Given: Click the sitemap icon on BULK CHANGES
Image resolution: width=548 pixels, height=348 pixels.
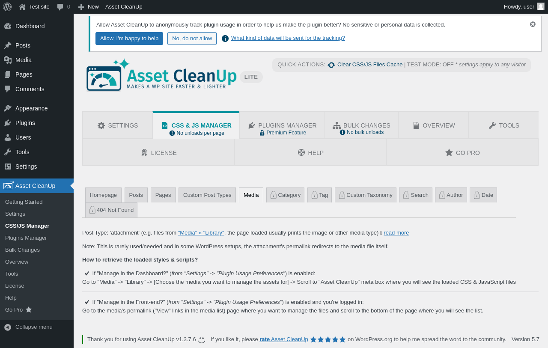Looking at the screenshot, I should 337,125.
